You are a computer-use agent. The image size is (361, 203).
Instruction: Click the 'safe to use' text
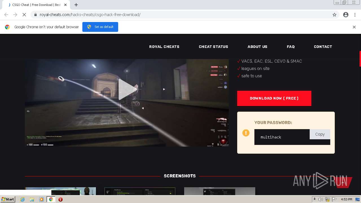pos(252,76)
